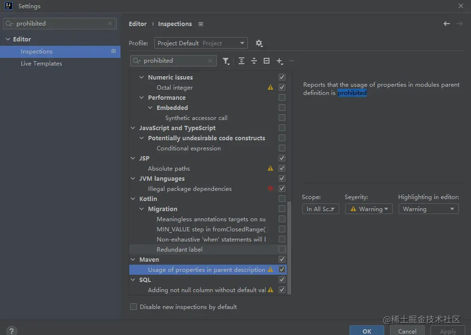
Task: Clear the inspections filter text
Action: click(210, 61)
